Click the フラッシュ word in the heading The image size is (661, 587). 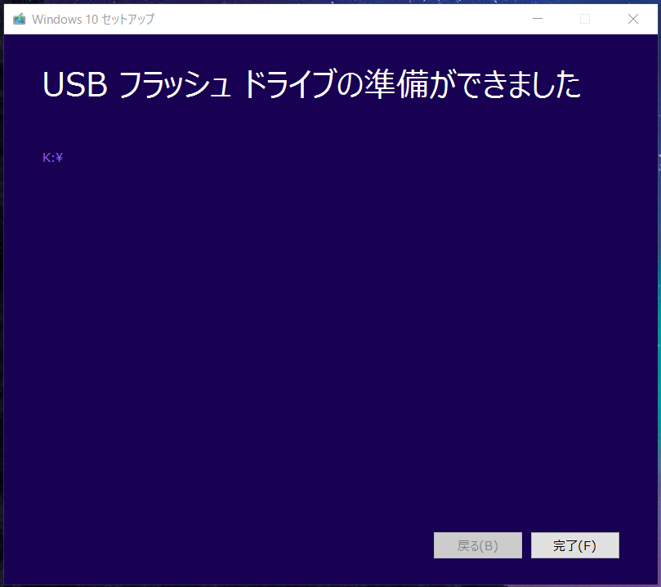point(175,84)
